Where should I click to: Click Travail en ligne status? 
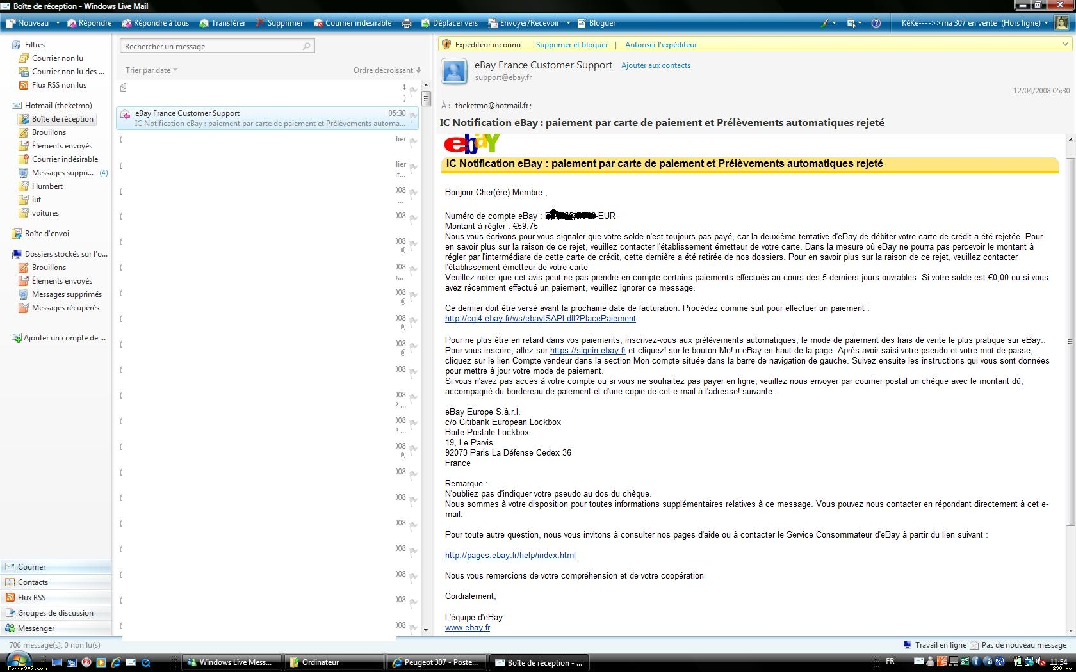pos(934,645)
